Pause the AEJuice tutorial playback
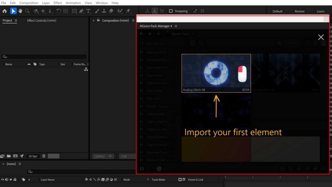The image size is (332, 187). pos(142,169)
